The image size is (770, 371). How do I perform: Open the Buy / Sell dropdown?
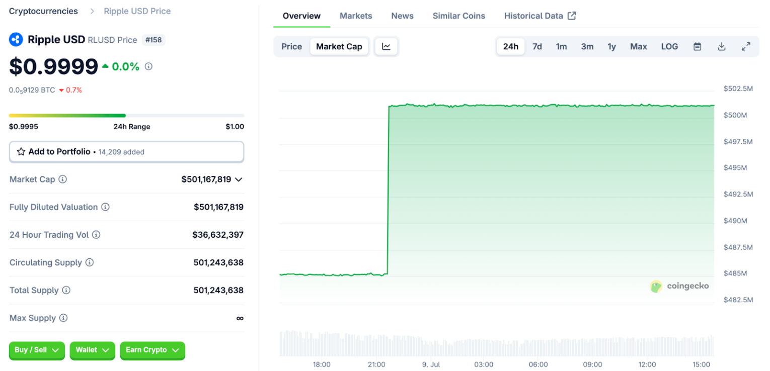[37, 350]
